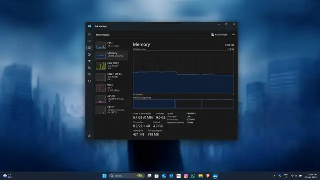Image resolution: width=320 pixels, height=180 pixels.
Task: Click the Task Manager title bar app icon
Action: pyautogui.click(x=90, y=26)
